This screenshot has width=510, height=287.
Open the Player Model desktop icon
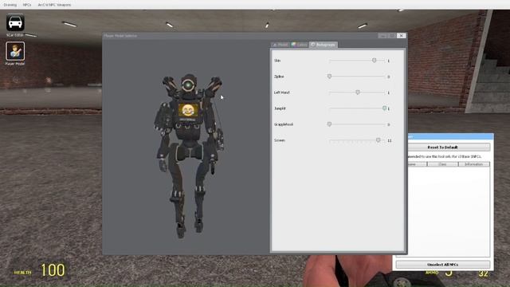[15, 53]
